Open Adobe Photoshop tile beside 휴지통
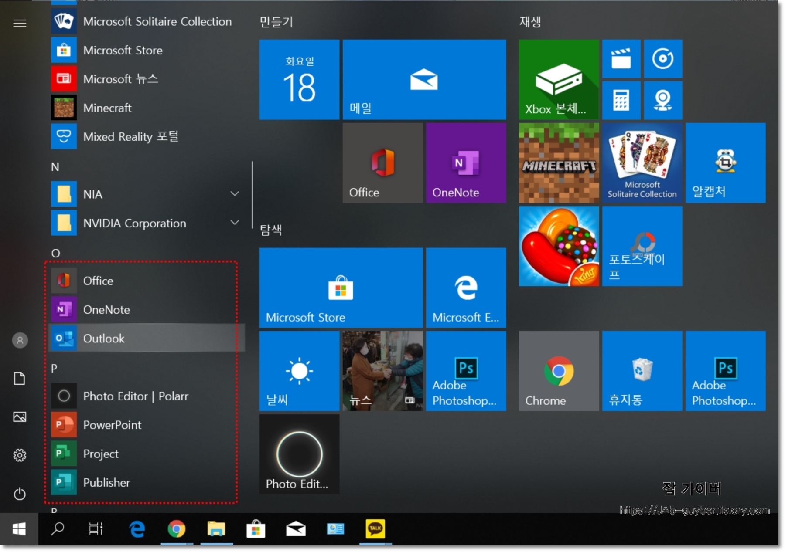Screen dimensions: 785x552 tap(725, 371)
